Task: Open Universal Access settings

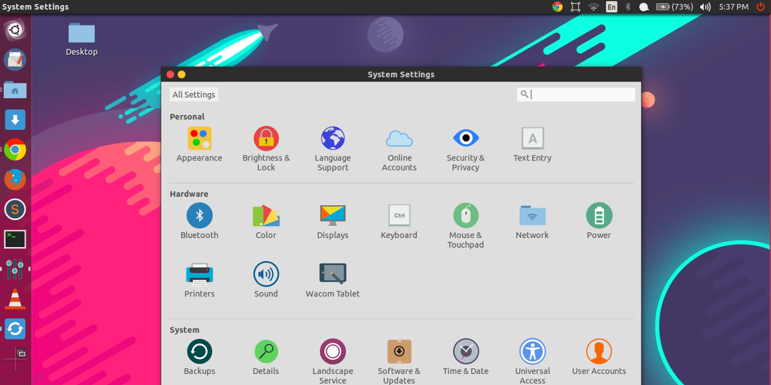Action: click(532, 361)
